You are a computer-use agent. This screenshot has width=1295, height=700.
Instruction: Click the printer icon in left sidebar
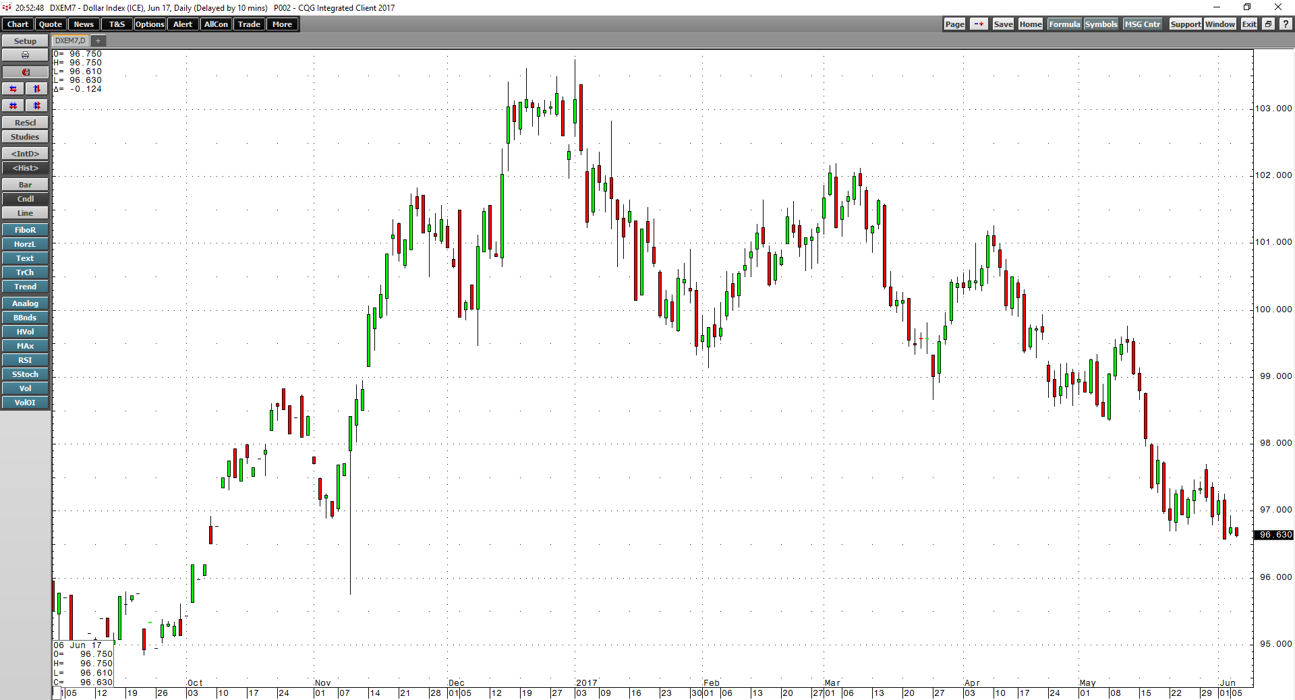(25, 55)
